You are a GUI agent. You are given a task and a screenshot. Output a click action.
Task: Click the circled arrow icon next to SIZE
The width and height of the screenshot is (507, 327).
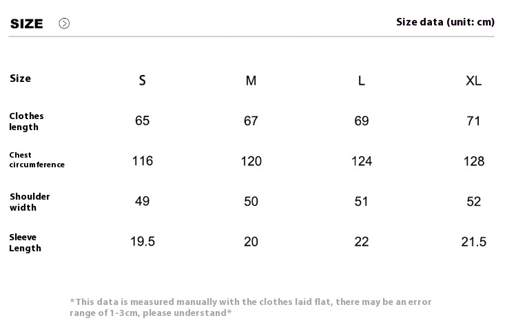(x=64, y=23)
